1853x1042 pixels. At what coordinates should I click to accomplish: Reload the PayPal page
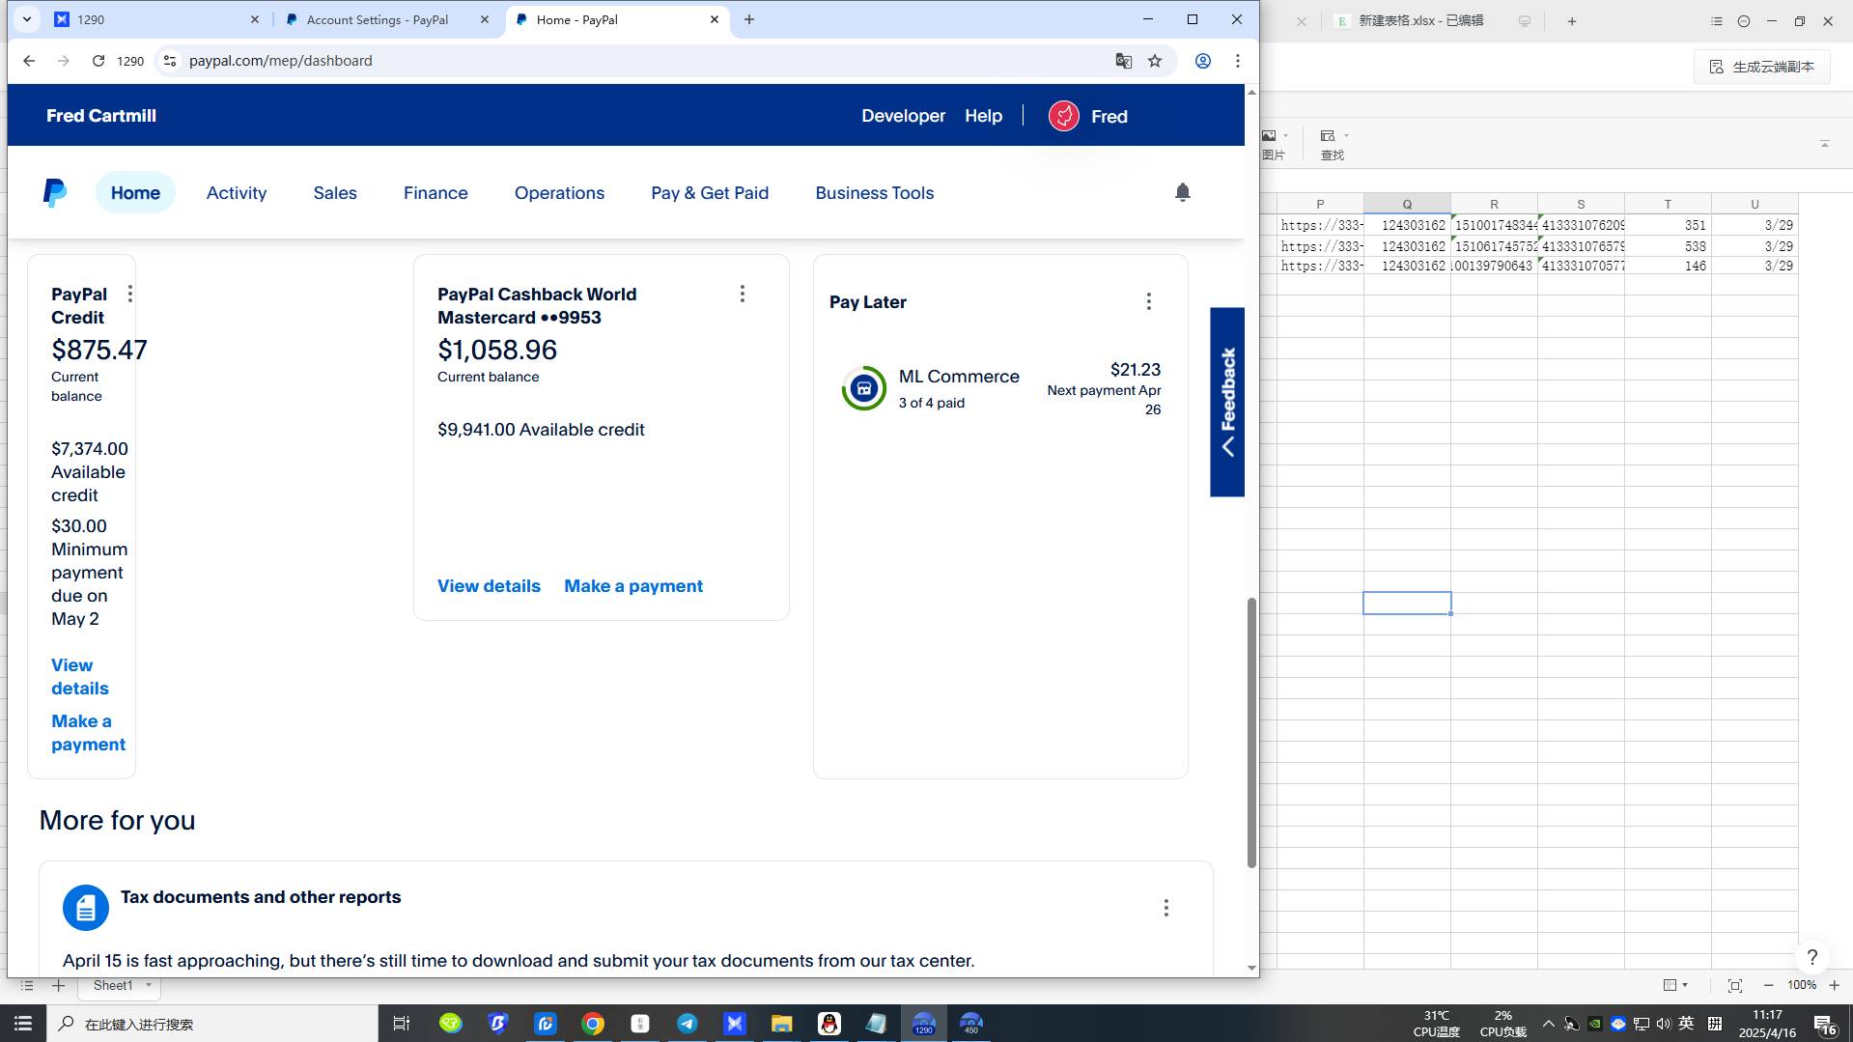point(98,61)
